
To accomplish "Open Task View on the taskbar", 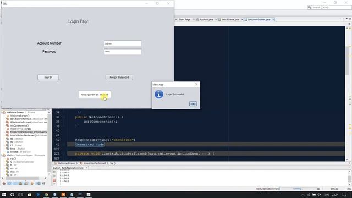I will 20,194.
